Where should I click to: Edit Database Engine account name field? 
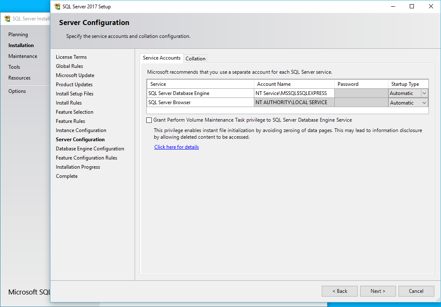(x=294, y=93)
